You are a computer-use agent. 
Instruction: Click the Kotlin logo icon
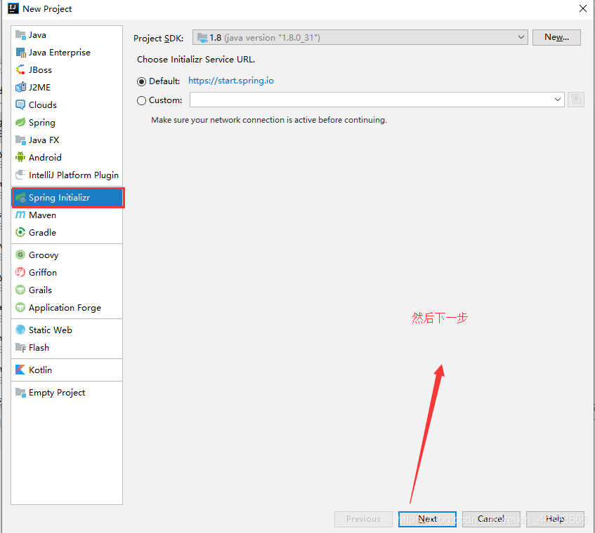20,370
